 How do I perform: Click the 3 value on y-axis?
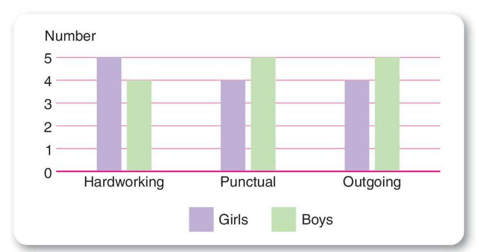[48, 104]
